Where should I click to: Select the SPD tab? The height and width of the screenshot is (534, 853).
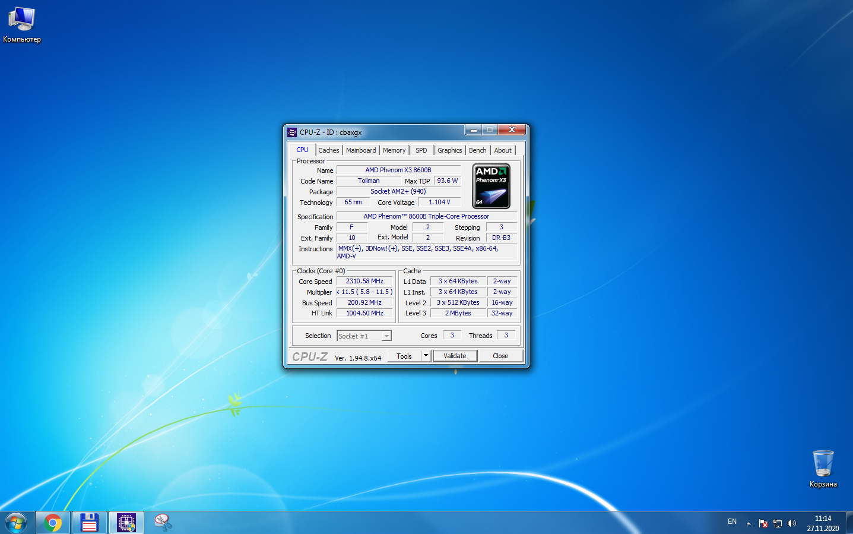pos(421,150)
